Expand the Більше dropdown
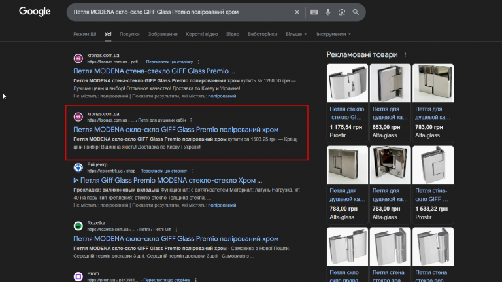Image resolution: width=502 pixels, height=282 pixels. (296, 34)
